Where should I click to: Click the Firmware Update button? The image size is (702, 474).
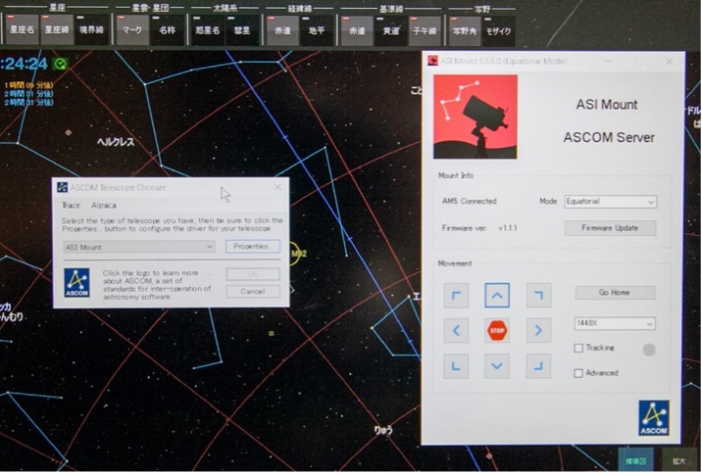611,228
